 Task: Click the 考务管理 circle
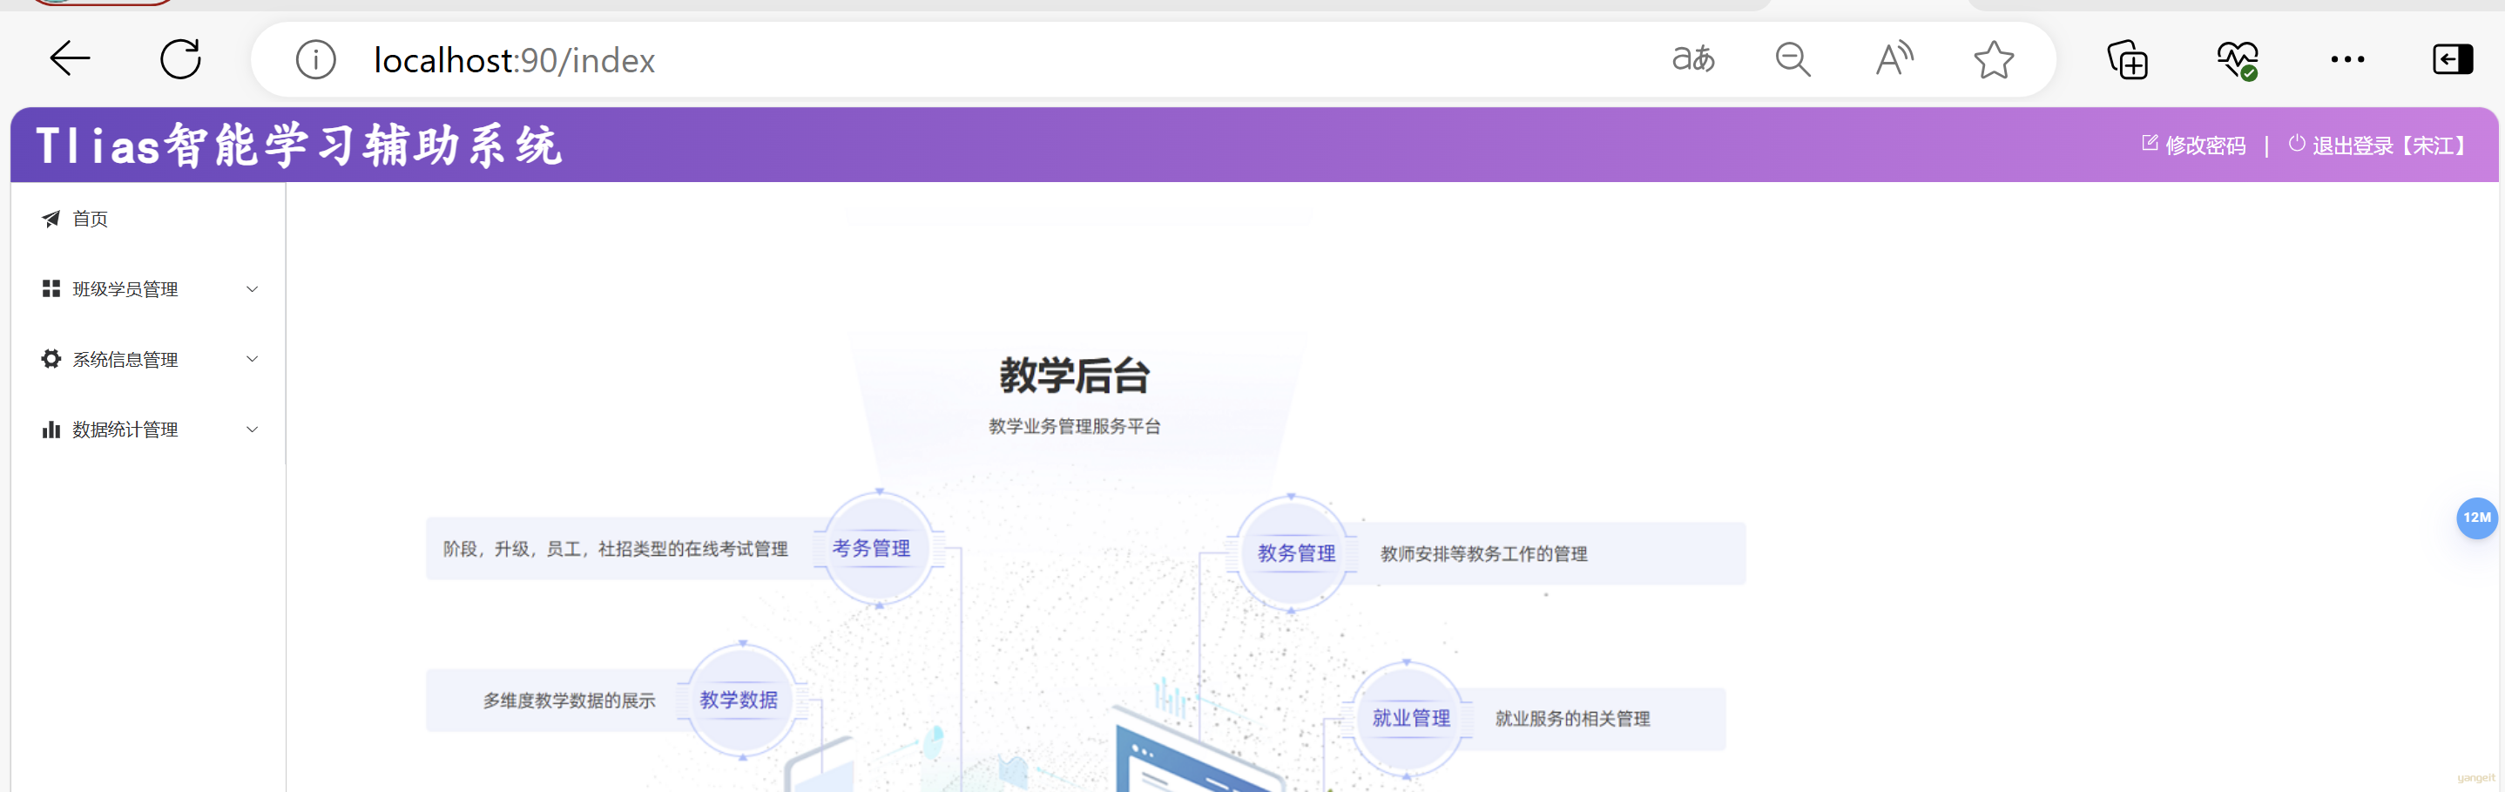(878, 549)
